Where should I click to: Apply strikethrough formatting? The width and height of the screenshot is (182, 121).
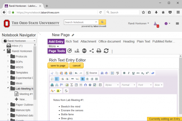pyautogui.click(x=138, y=73)
